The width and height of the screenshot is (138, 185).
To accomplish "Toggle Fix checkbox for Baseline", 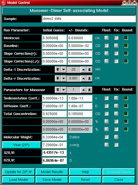I will click(x=116, y=46).
